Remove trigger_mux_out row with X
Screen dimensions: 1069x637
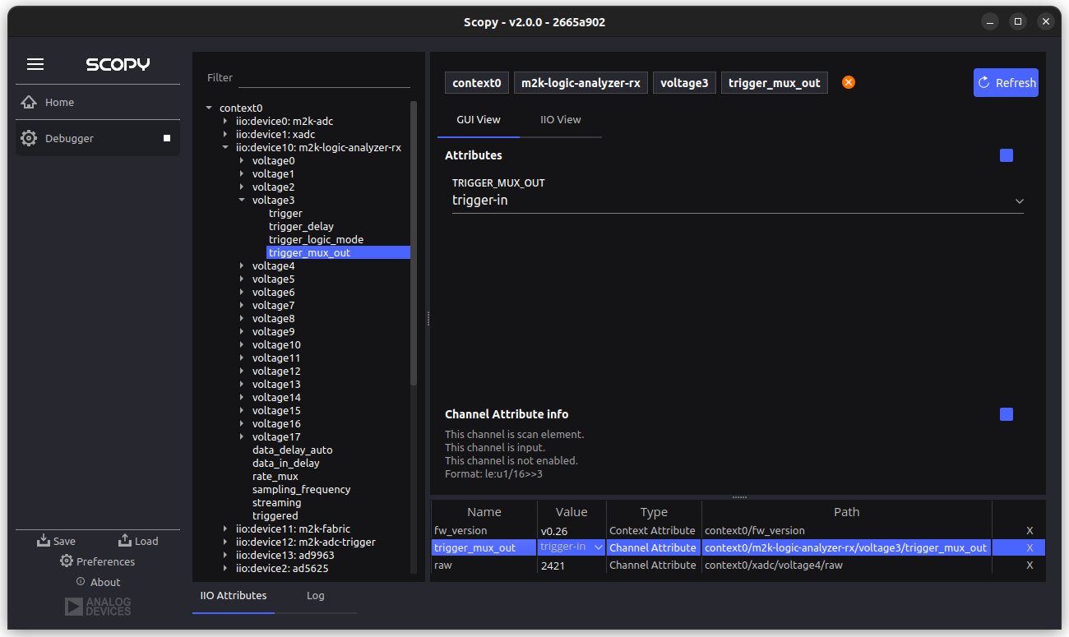[x=1030, y=547]
